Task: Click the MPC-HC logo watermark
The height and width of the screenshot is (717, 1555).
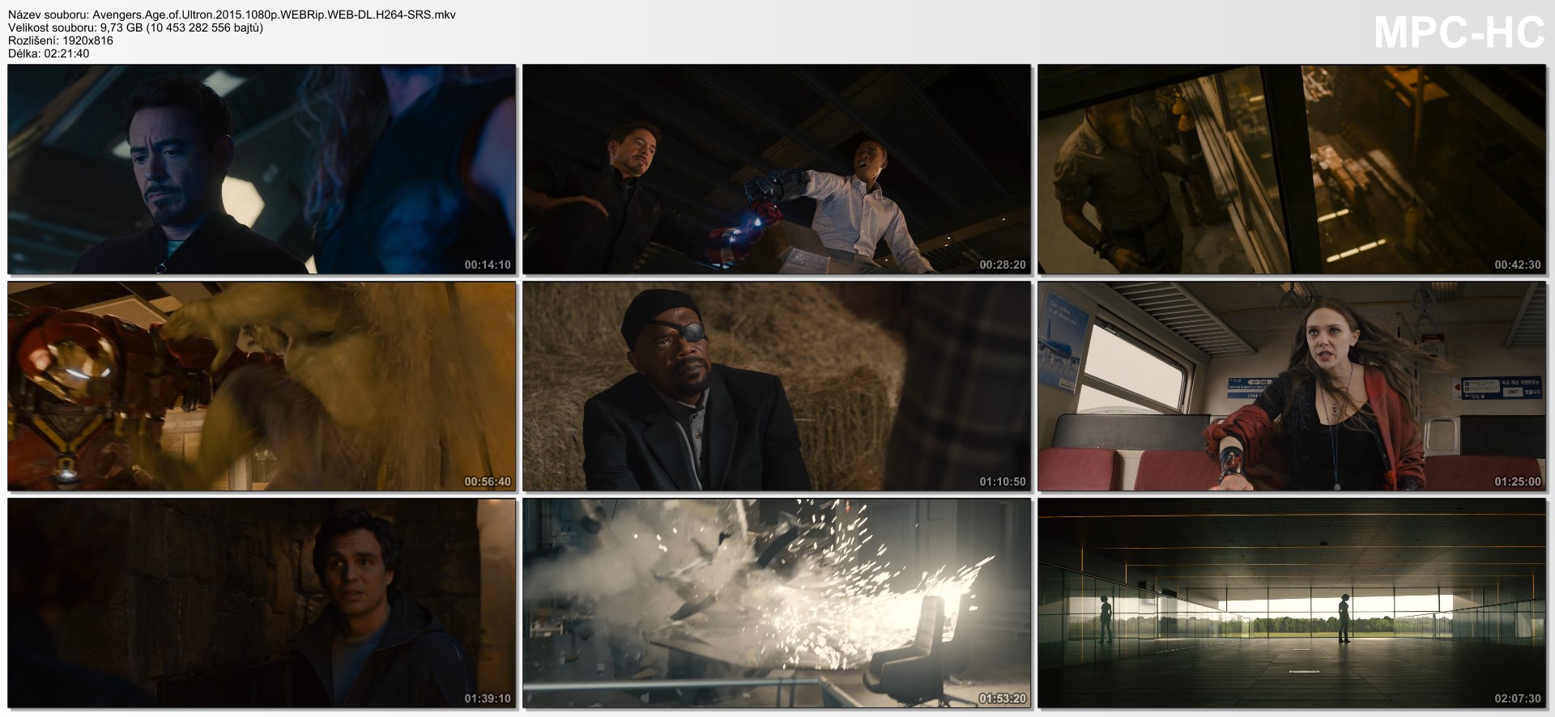Action: (x=1459, y=32)
